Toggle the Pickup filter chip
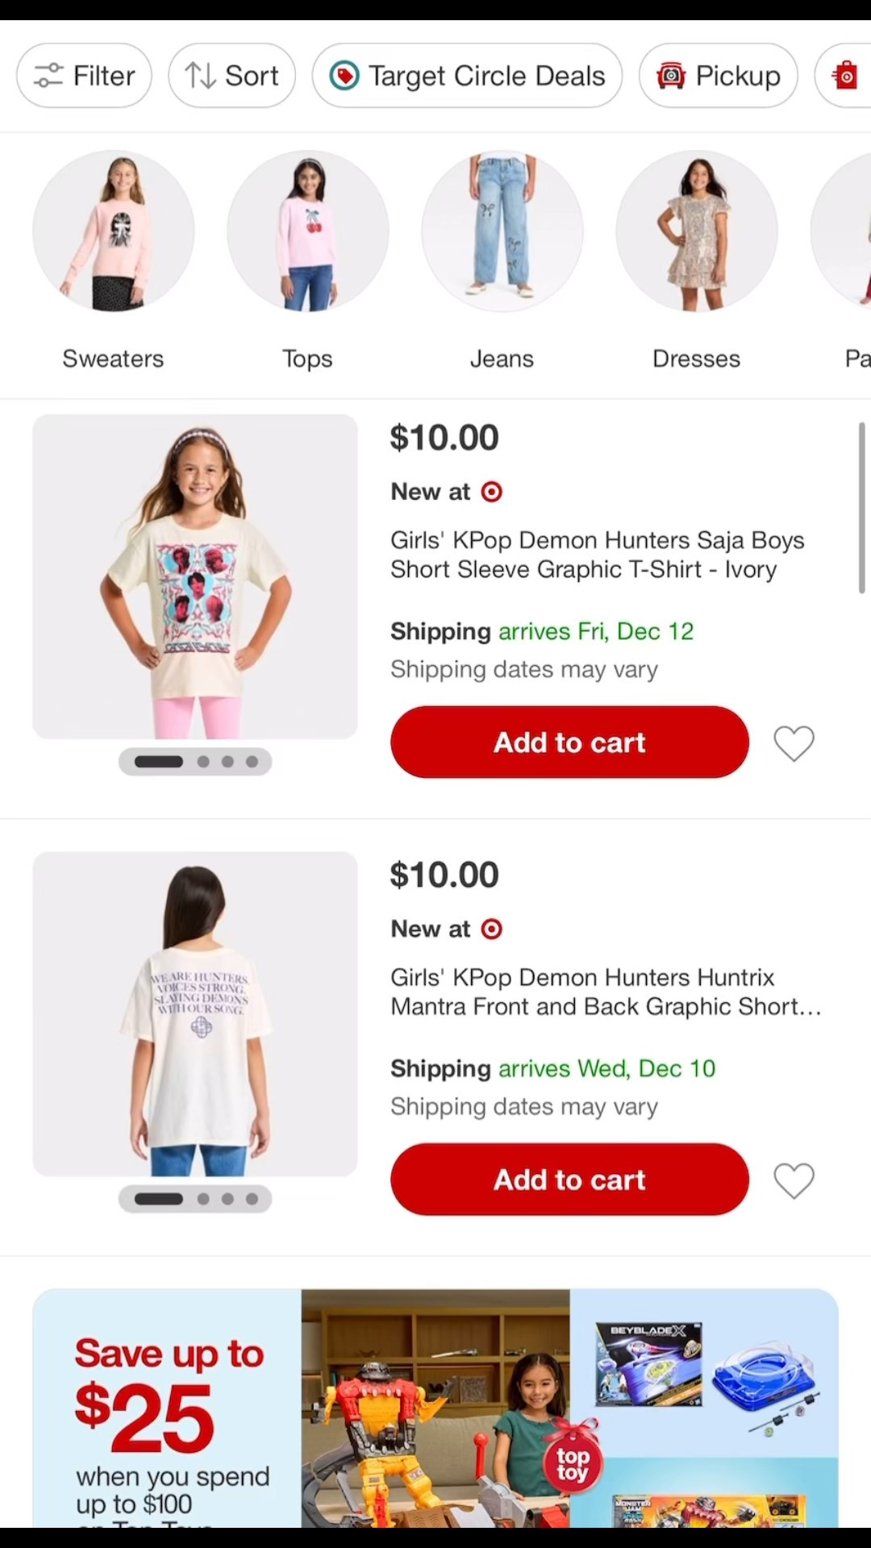 [x=718, y=76]
